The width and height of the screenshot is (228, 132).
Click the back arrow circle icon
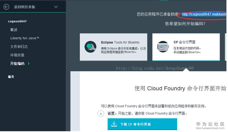(6, 7)
